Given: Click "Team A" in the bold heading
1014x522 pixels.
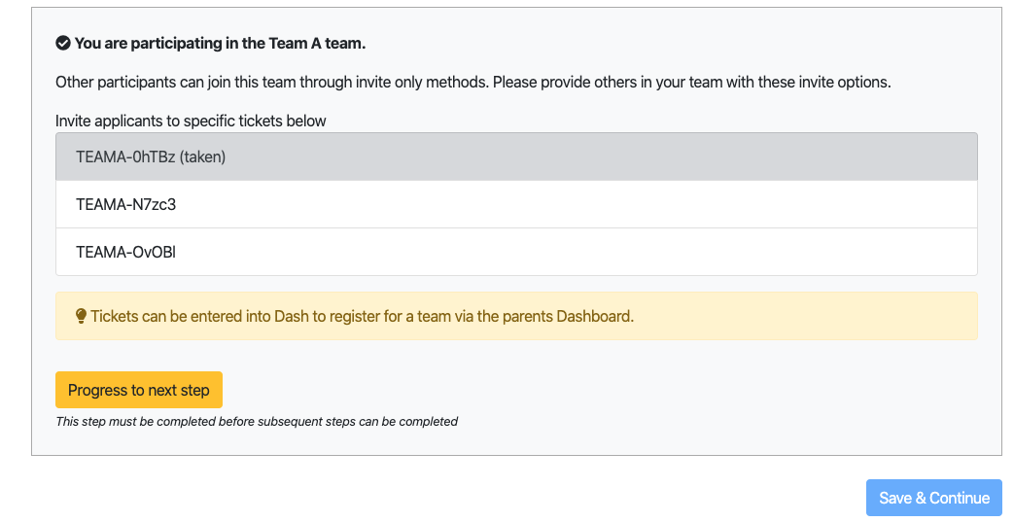Looking at the screenshot, I should click(x=295, y=44).
